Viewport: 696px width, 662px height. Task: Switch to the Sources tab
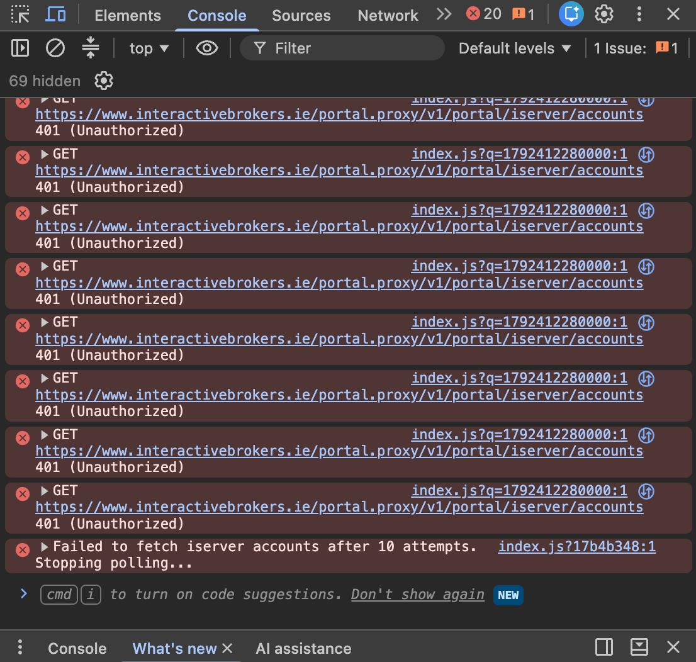(x=301, y=16)
